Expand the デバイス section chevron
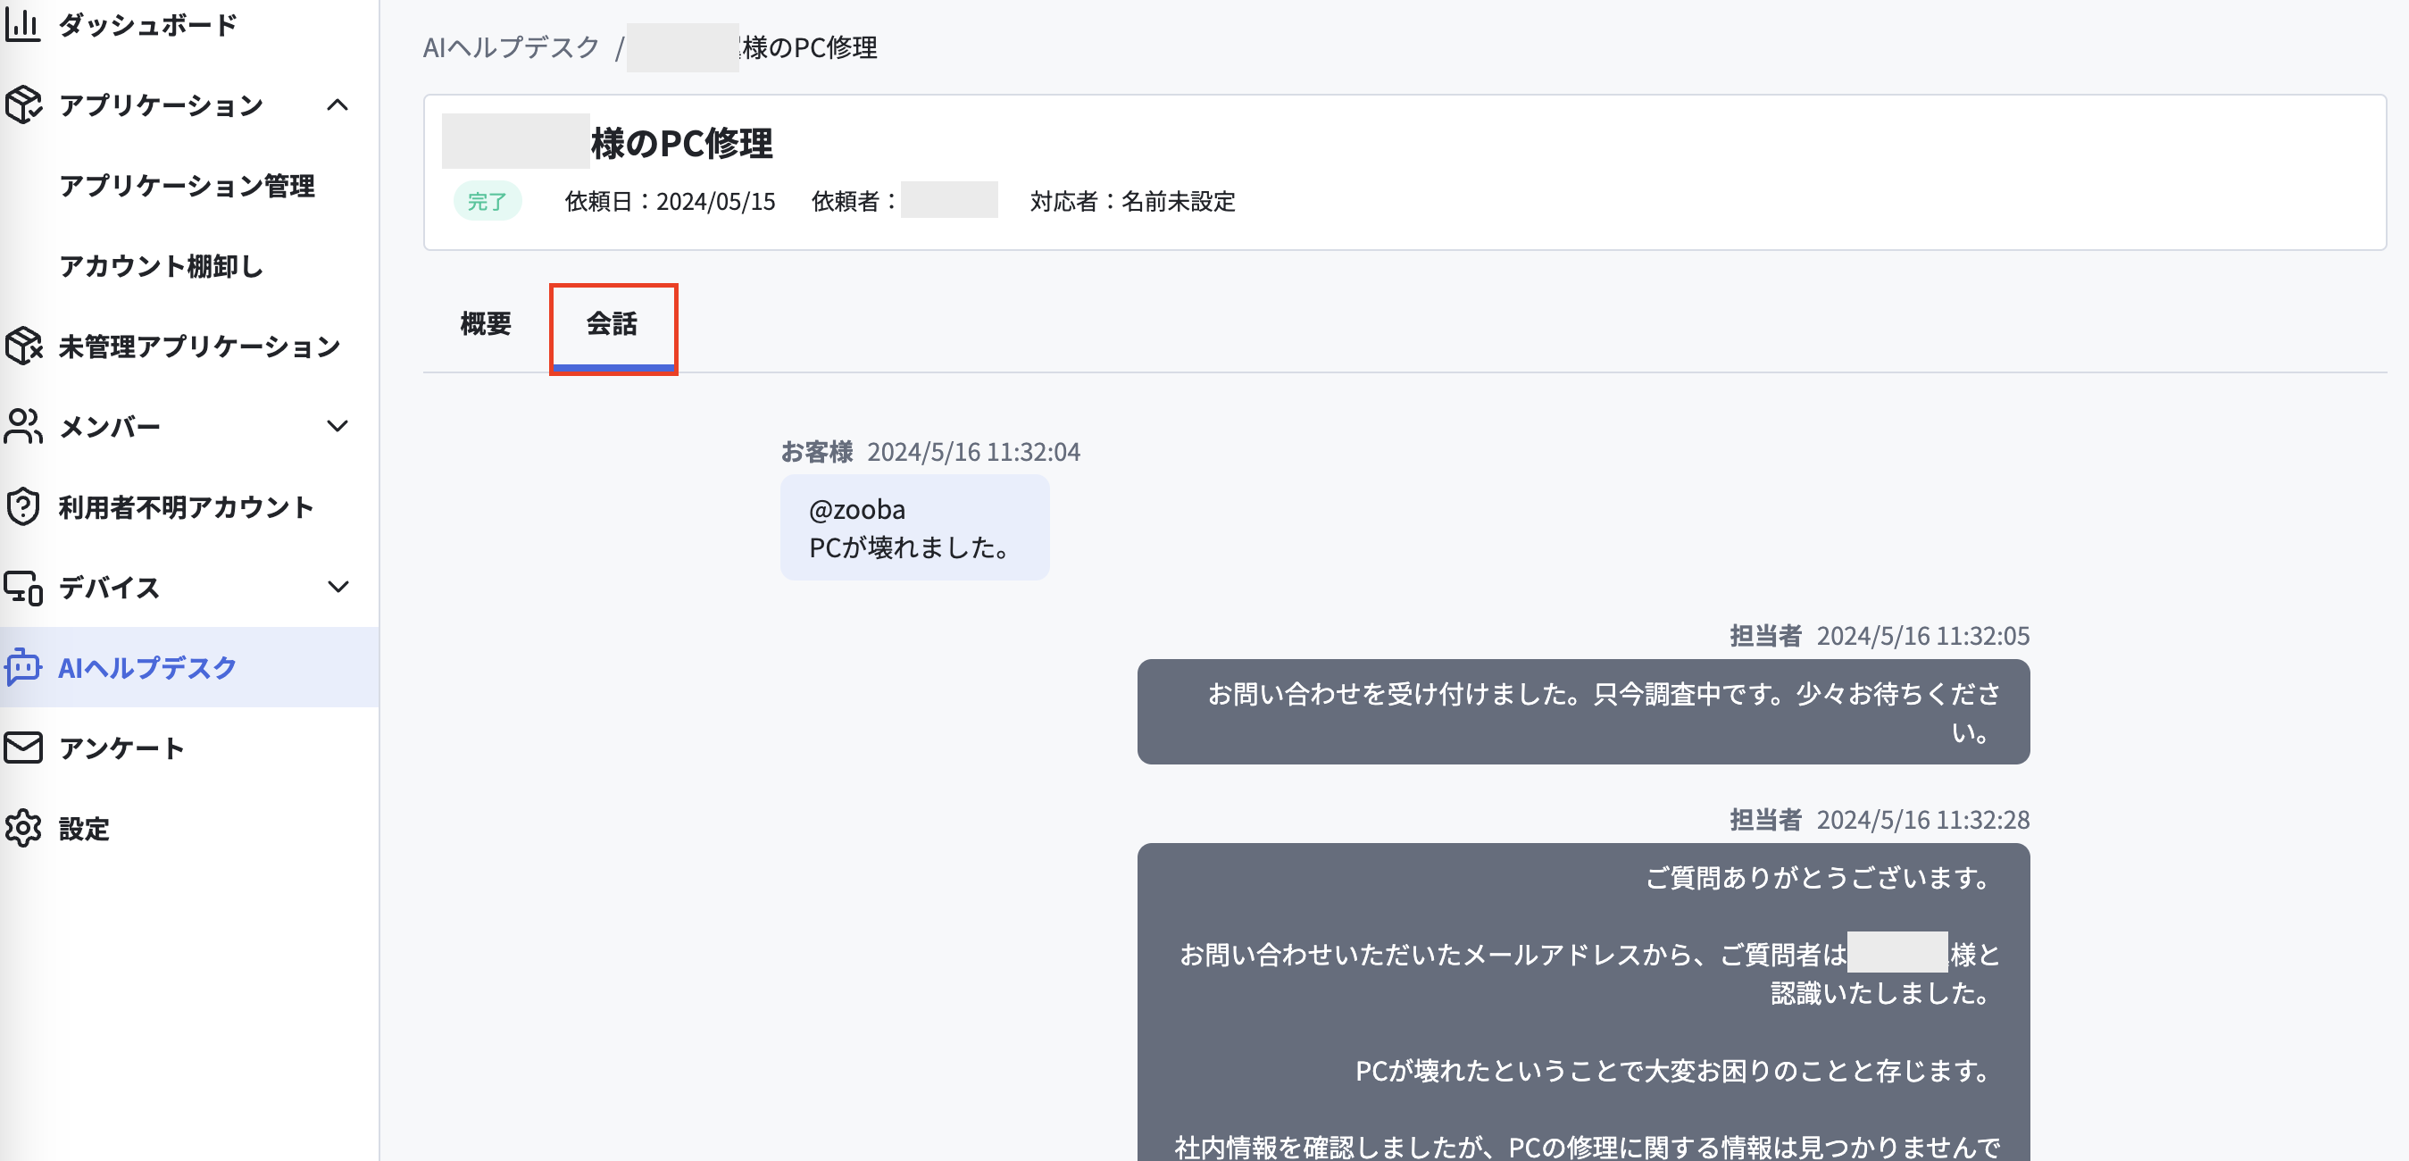 click(338, 588)
